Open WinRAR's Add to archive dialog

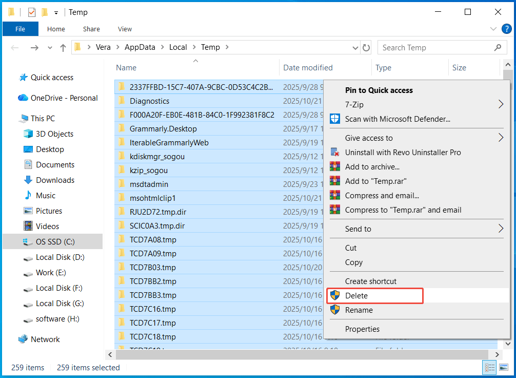(x=370, y=166)
